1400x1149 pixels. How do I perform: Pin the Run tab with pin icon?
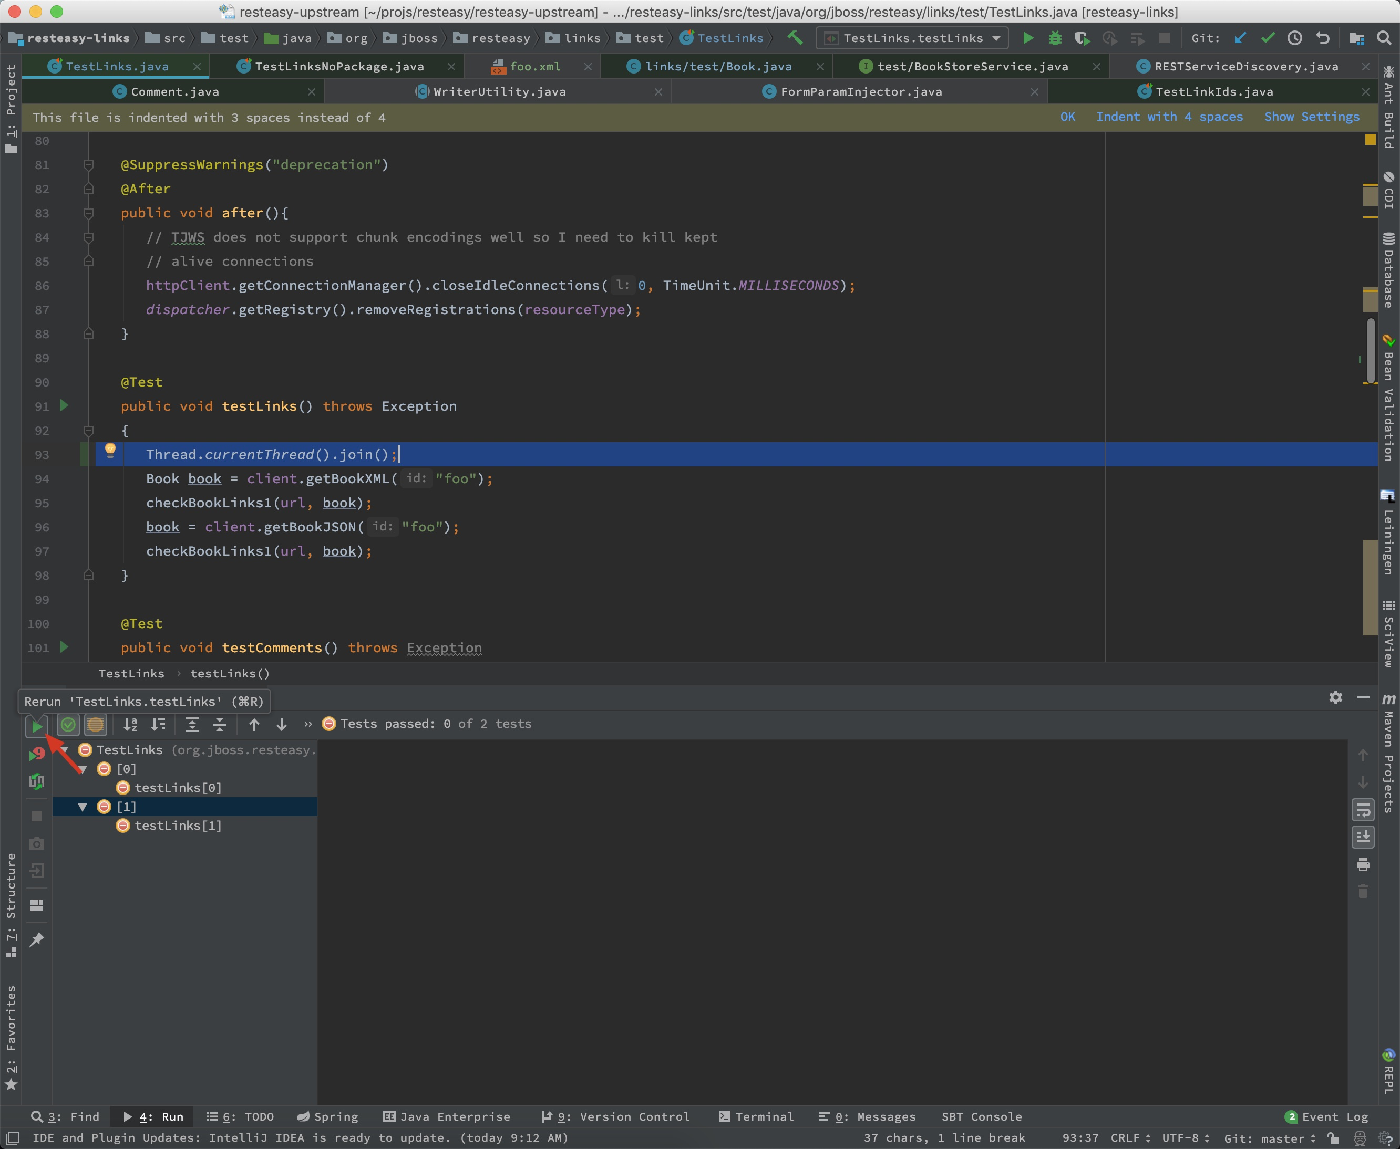click(x=37, y=939)
